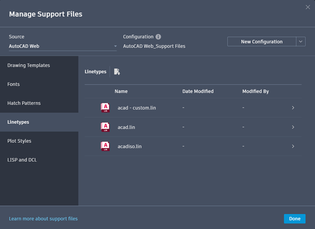
Task: Expand the New Configuration dropdown arrow
Action: point(301,42)
